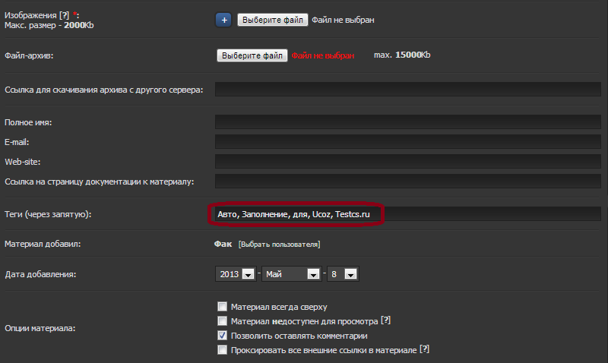Click the red Файл не выбран text

click(322, 55)
